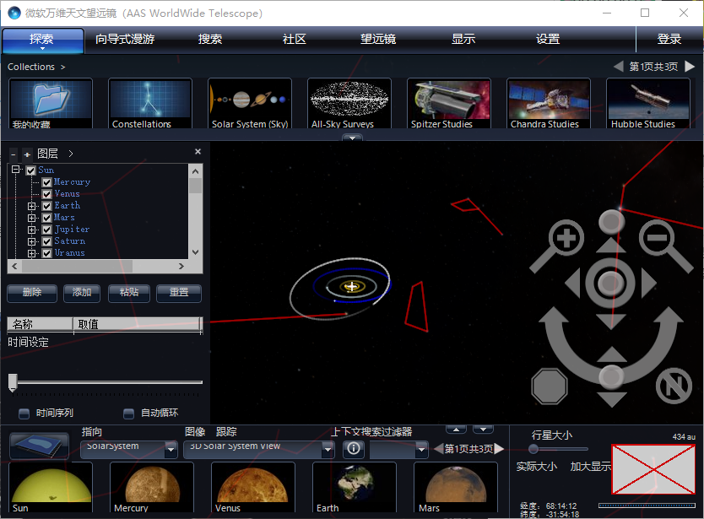Viewport: 704px width, 519px height.
Task: Go to previous collections page arrow
Action: [618, 67]
